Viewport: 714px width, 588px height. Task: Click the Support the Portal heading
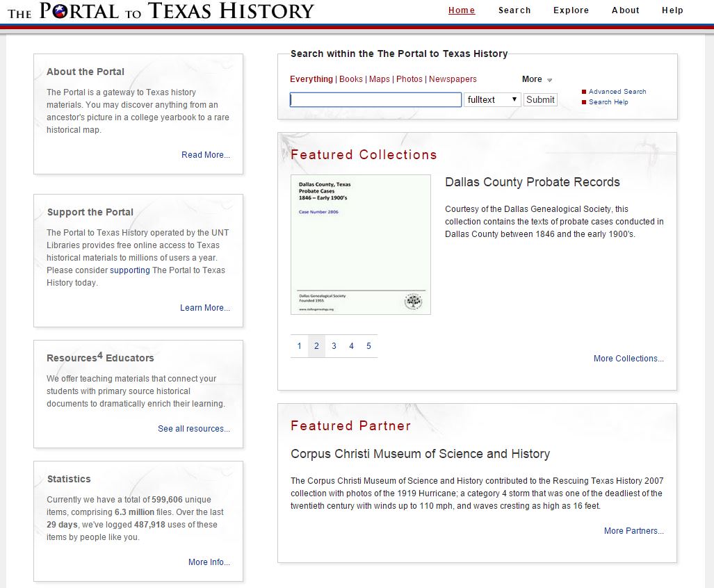click(90, 213)
